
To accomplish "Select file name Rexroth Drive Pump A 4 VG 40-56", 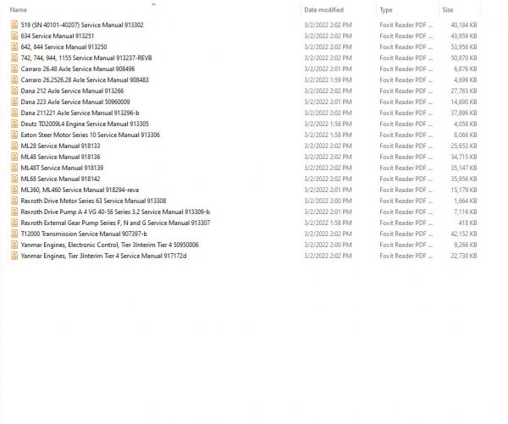I will point(115,212).
